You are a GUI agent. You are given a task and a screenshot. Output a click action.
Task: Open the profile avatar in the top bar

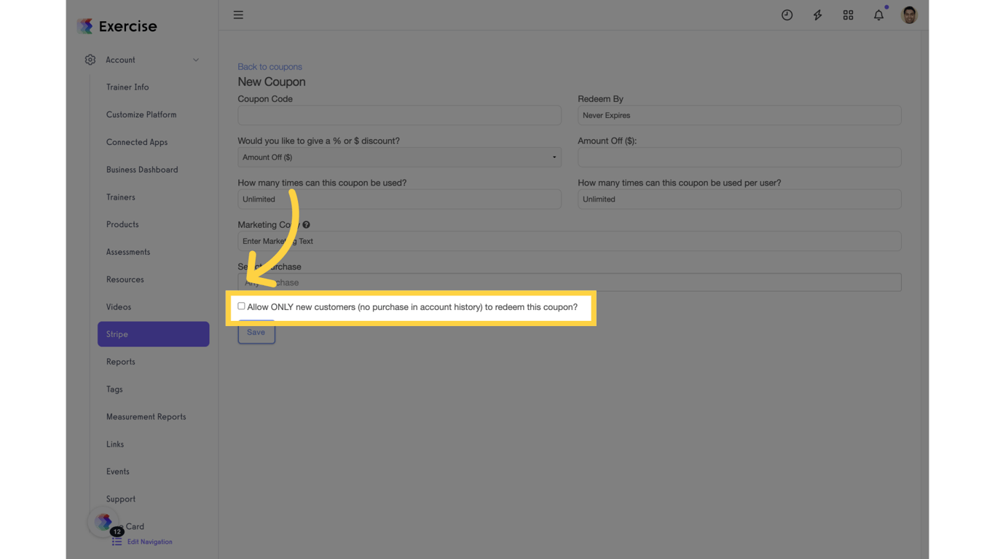click(x=909, y=15)
